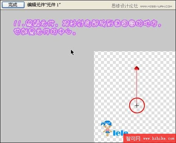Click the 完成 button

pos(13,5)
